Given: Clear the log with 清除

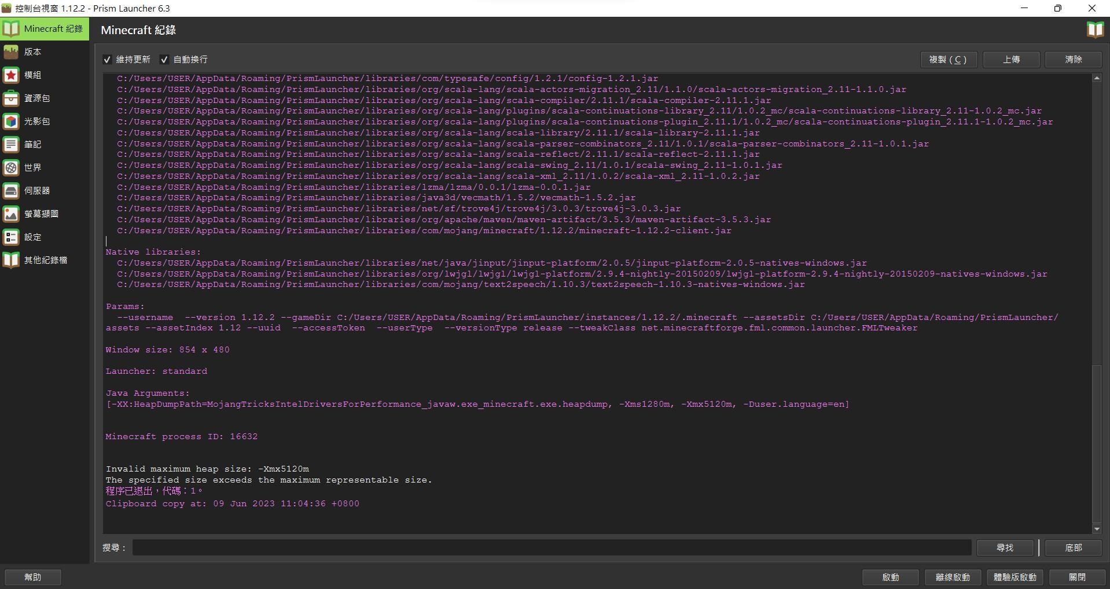Looking at the screenshot, I should pyautogui.click(x=1073, y=60).
